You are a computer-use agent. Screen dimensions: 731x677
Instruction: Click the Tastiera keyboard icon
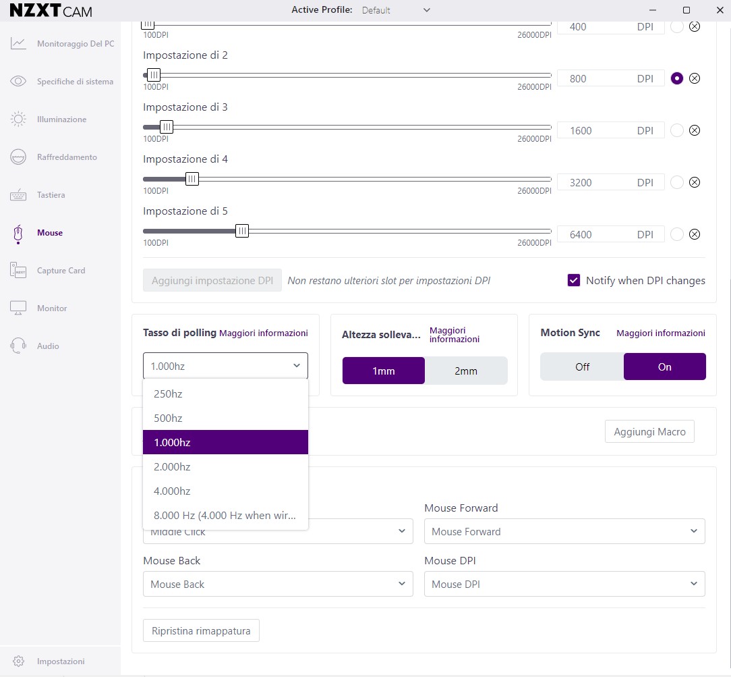(18, 195)
